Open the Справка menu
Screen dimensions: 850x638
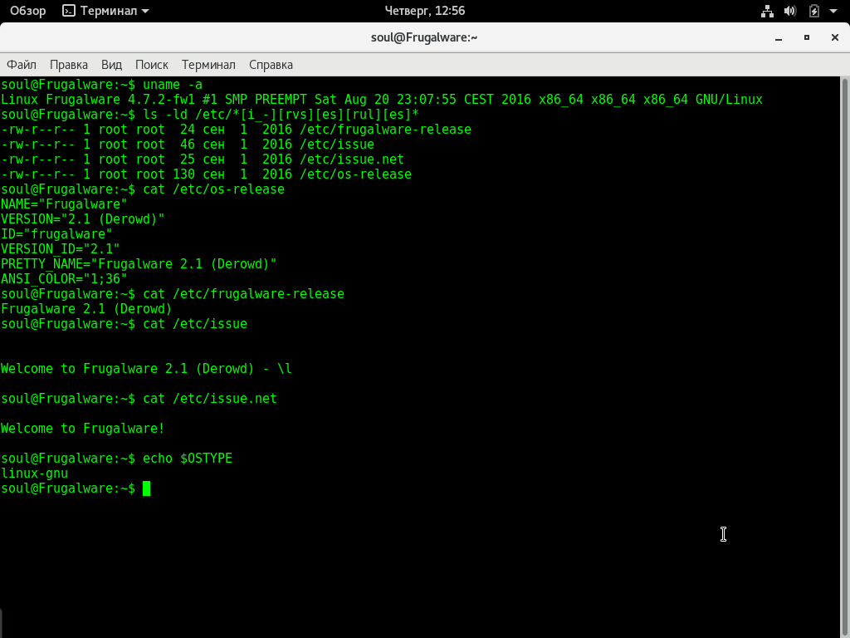271,65
